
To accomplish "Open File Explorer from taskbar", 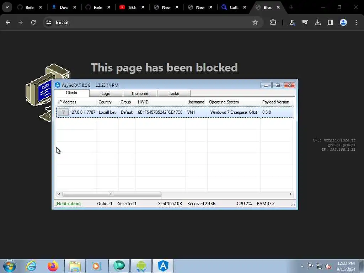I will 75,266.
